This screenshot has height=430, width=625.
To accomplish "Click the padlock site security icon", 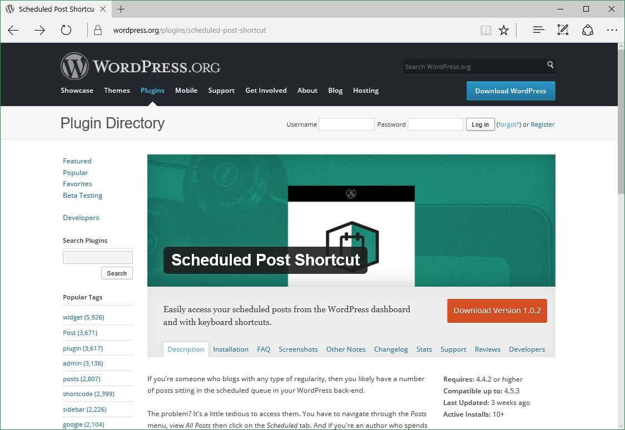I will pyautogui.click(x=98, y=30).
